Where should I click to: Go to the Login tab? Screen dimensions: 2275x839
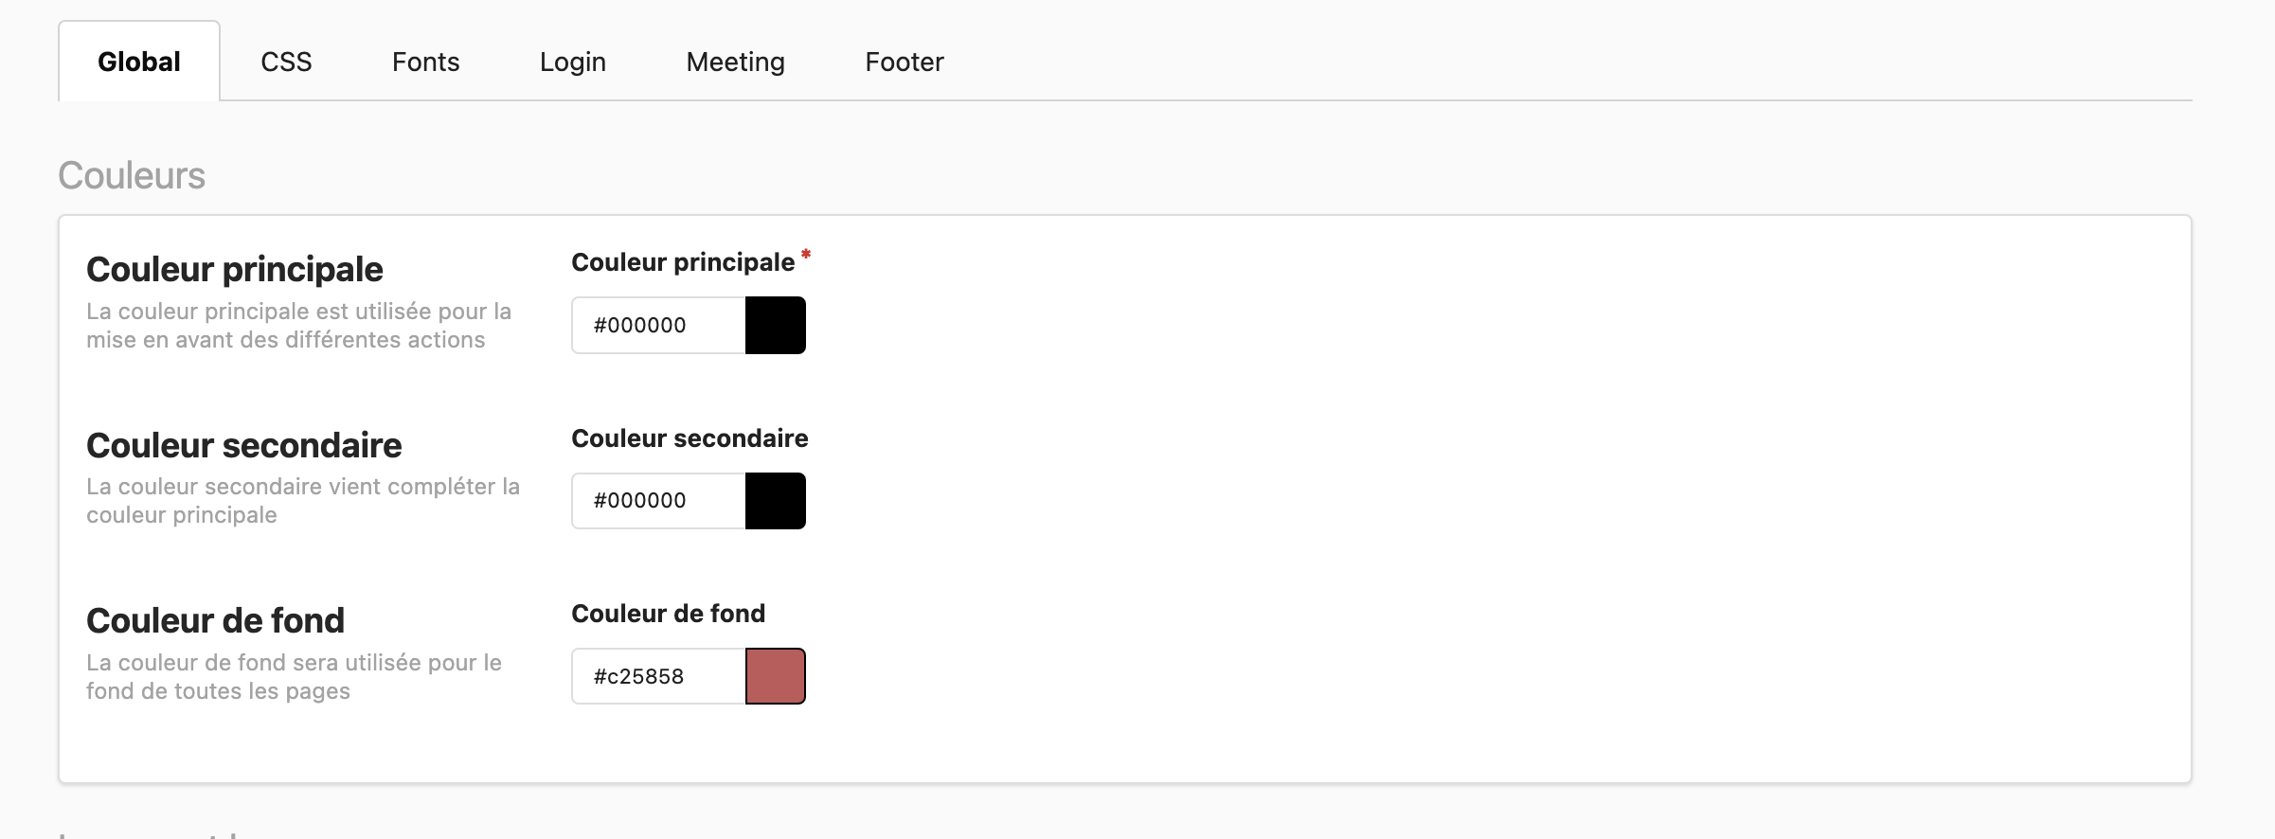[x=572, y=62]
